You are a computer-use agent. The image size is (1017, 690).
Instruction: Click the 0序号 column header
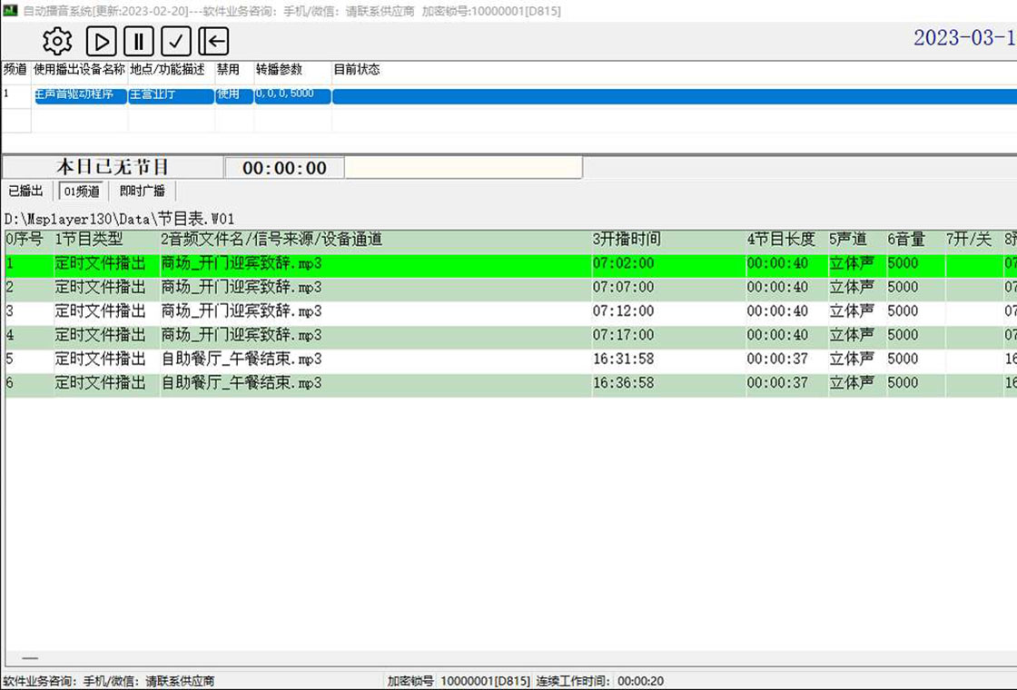[x=25, y=240]
